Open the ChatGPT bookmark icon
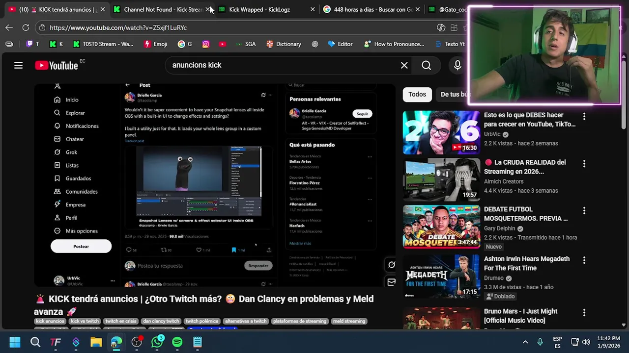Viewport: 629px width, 353px height. pos(314,44)
